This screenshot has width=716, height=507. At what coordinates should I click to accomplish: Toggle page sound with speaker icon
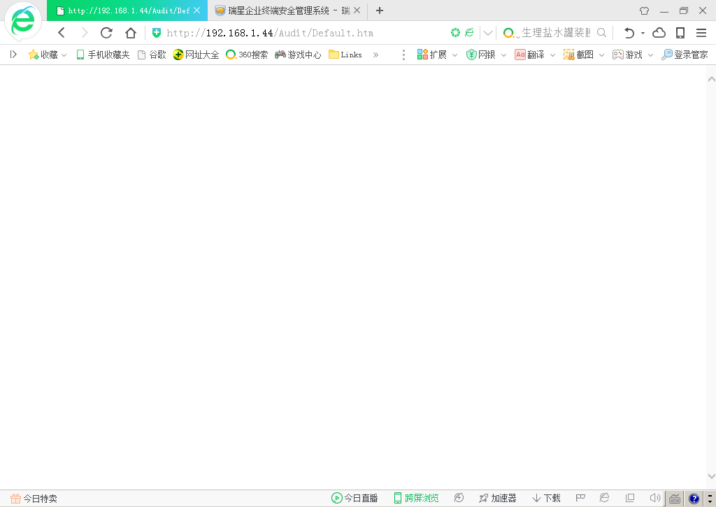tap(654, 498)
